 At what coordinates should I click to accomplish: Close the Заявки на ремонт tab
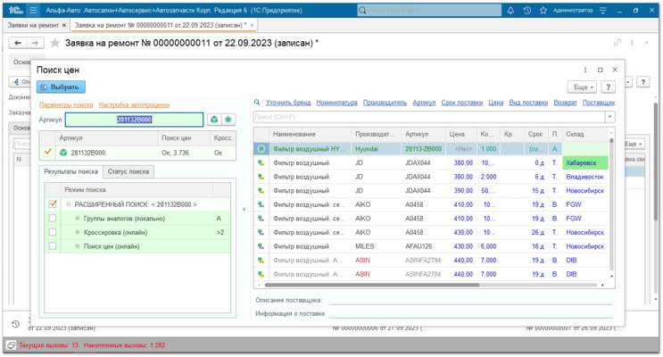pyautogui.click(x=64, y=25)
